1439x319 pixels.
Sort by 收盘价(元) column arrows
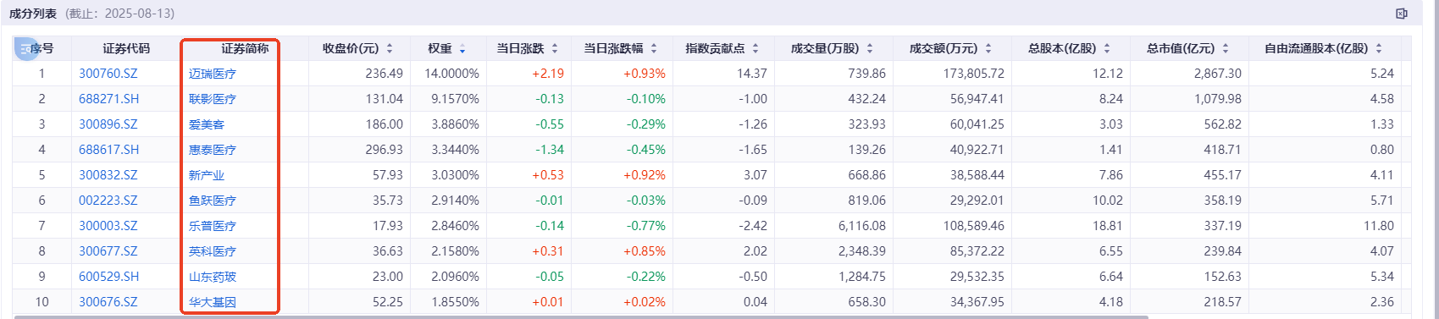[x=390, y=49]
